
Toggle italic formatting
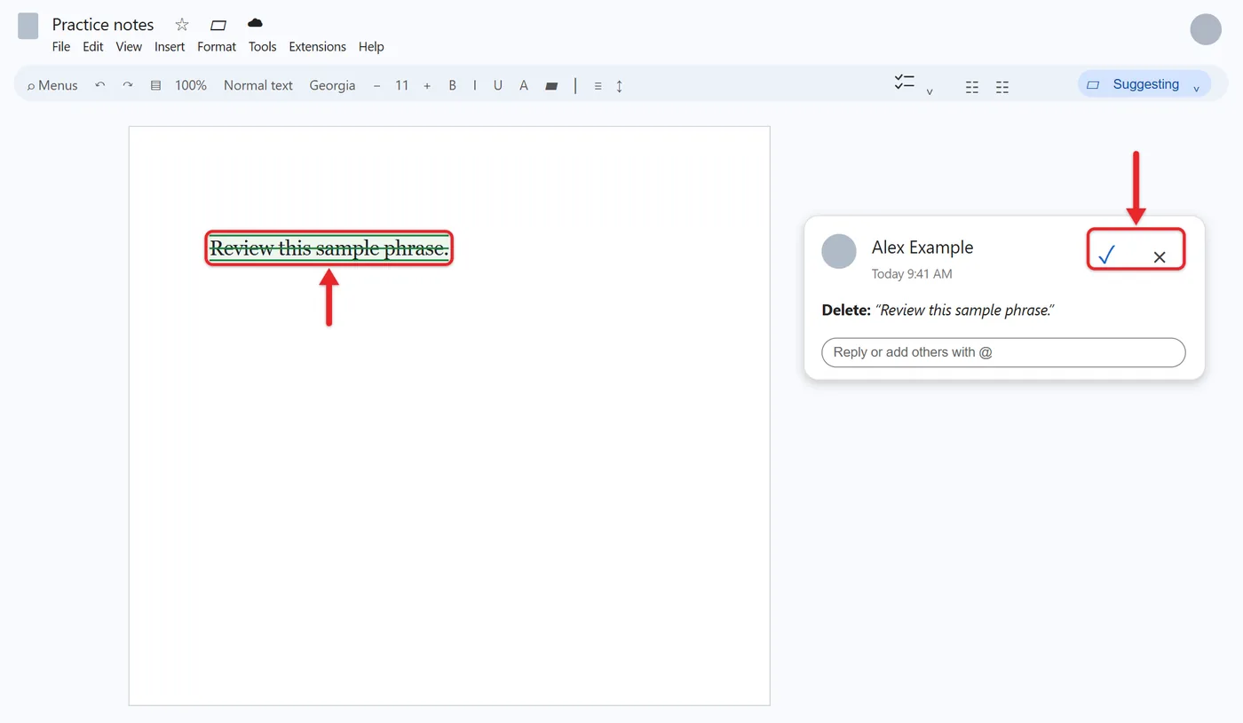click(x=475, y=85)
